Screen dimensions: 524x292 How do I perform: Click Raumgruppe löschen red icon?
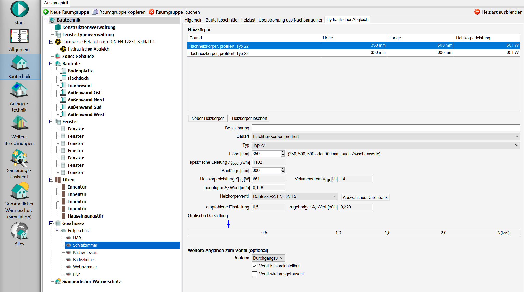pyautogui.click(x=152, y=12)
